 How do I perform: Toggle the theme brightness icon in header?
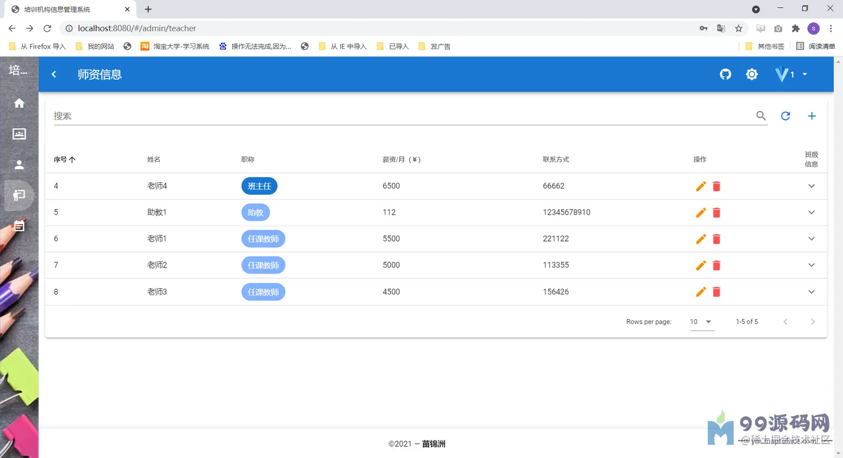point(752,74)
